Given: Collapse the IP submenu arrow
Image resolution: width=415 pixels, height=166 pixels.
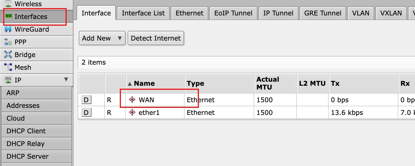Looking at the screenshot, I should point(66,80).
